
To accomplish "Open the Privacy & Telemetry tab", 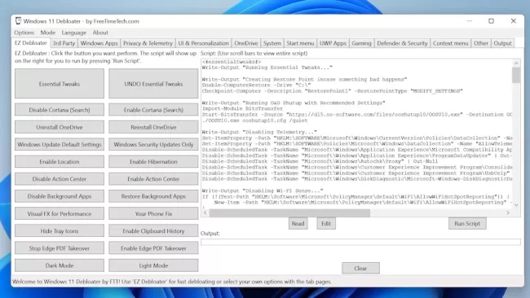I will (148, 43).
